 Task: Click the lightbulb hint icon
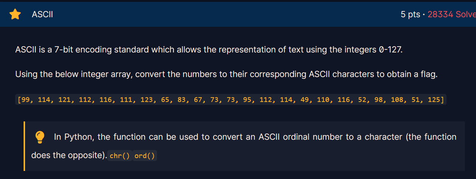pos(39,137)
